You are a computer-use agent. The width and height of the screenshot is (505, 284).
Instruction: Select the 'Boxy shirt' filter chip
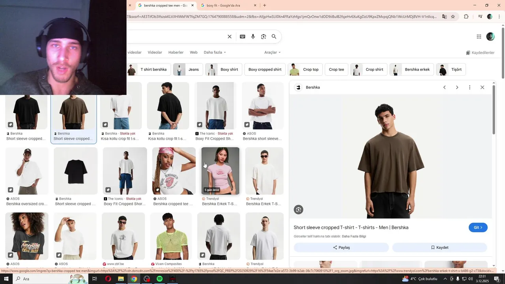224,69
